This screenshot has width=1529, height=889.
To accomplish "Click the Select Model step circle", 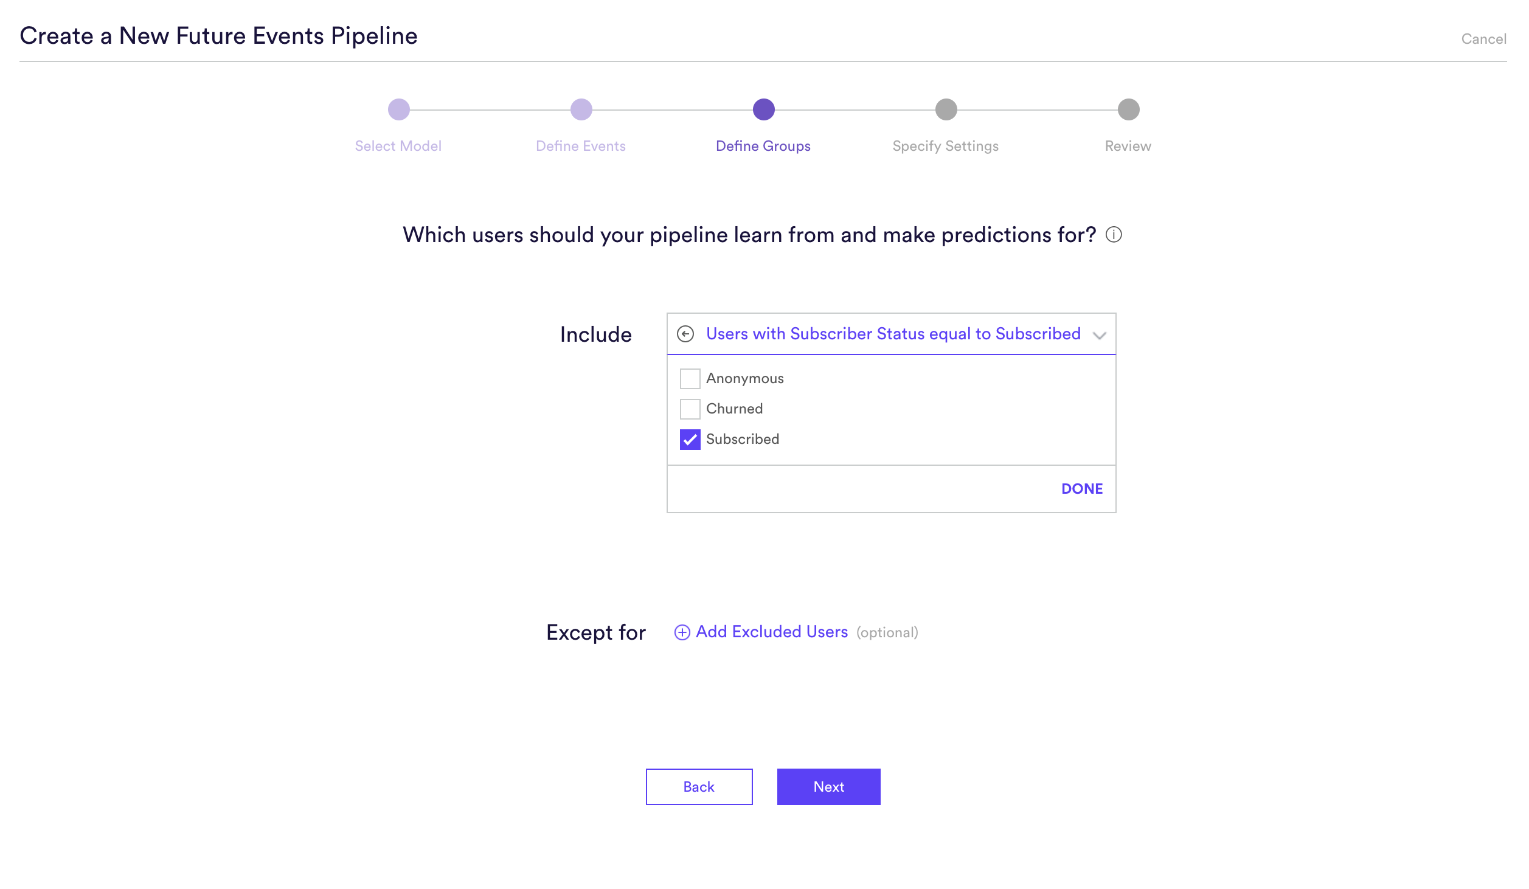I will pos(399,109).
